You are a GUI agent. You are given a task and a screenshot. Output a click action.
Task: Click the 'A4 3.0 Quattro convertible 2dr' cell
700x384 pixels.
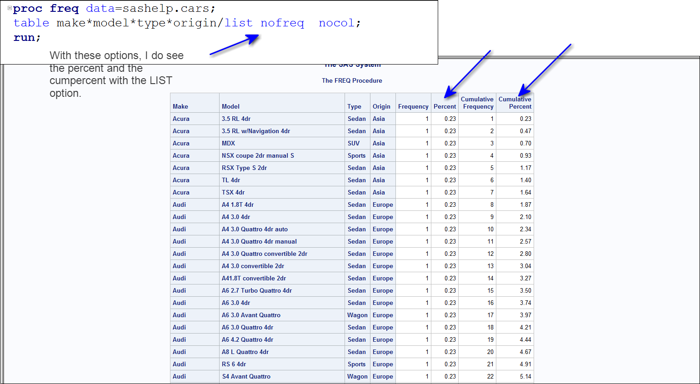pyautogui.click(x=264, y=254)
